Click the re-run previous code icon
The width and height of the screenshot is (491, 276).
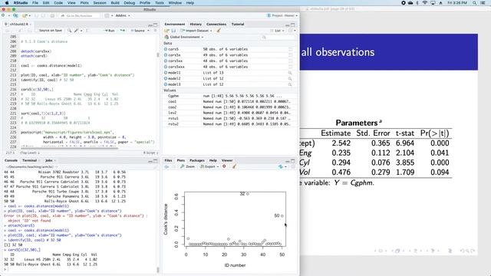(123, 31)
